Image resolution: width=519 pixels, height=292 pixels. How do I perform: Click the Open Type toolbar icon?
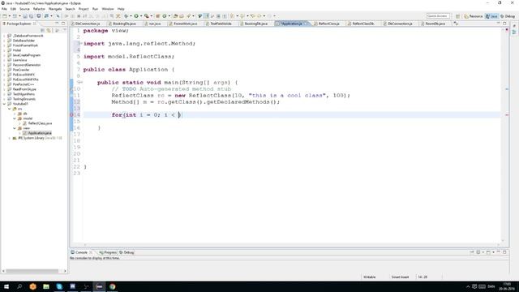pos(175,16)
